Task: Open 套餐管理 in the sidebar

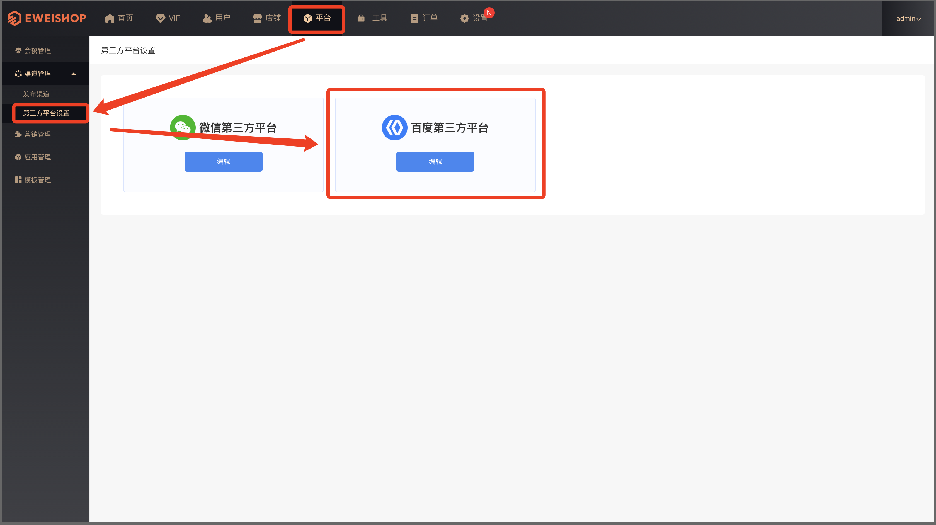Action: tap(45, 50)
